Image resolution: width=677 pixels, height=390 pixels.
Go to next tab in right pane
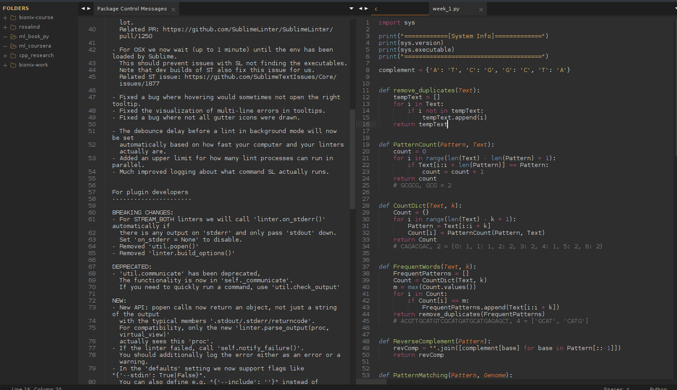coord(366,8)
